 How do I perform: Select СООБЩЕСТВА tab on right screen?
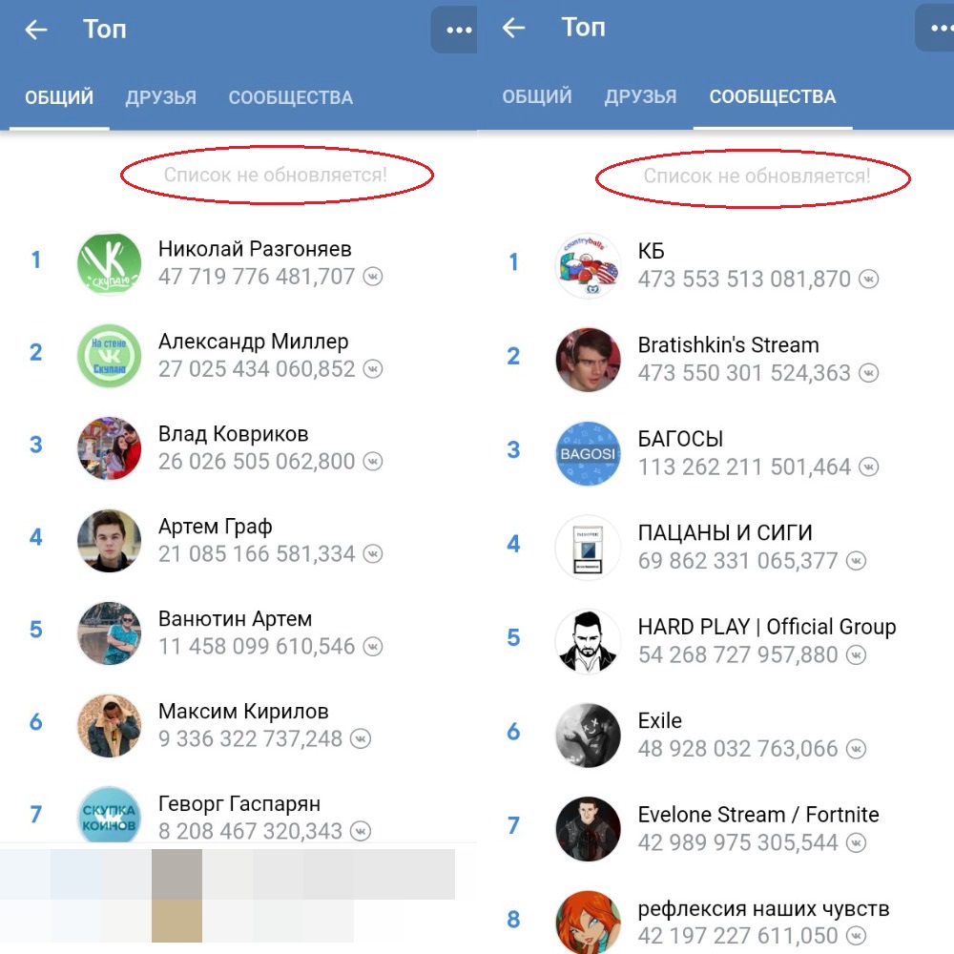click(x=772, y=96)
